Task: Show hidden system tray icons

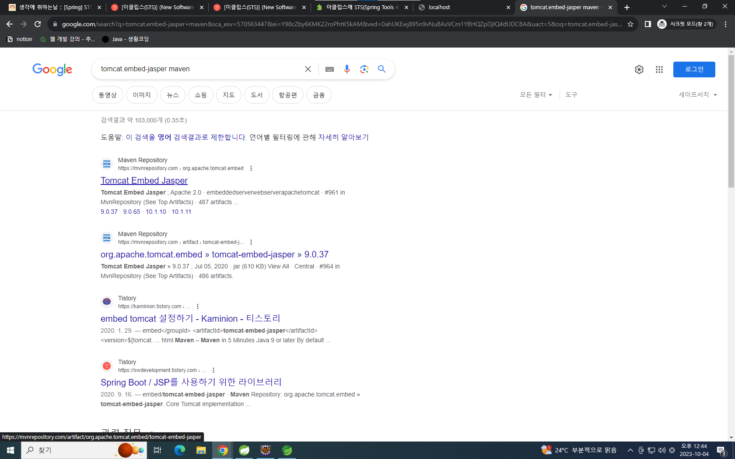Action: coord(630,450)
